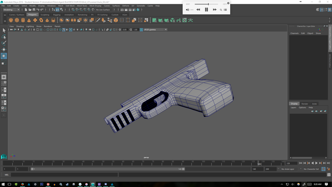Activate the Scale tool in toolbox
Screen dimensions: 332x187
pyautogui.click(x=4, y=63)
